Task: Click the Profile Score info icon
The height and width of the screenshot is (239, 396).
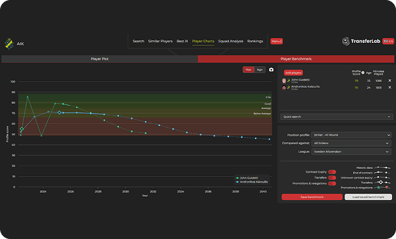Action: tap(363, 73)
